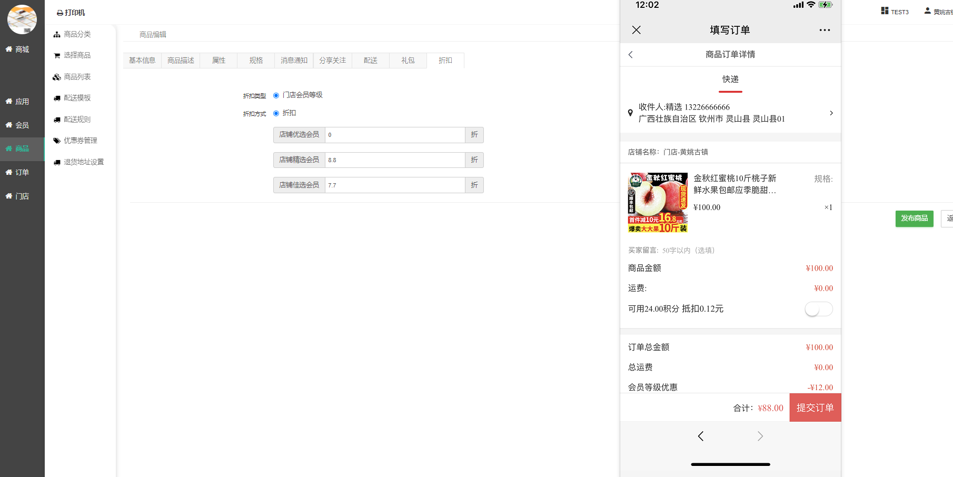Screen dimensions: 953x477
Task: Expand the recipient address chevron
Action: [x=831, y=113]
